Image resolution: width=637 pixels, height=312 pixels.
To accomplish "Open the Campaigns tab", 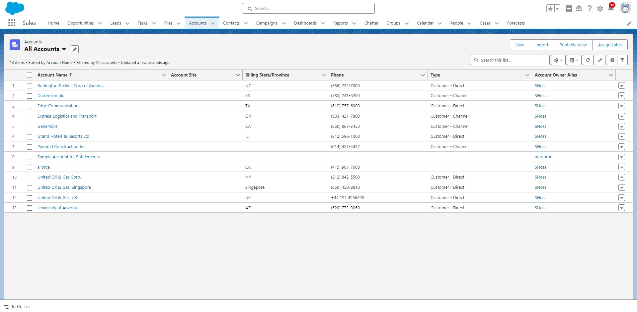I will coord(267,23).
